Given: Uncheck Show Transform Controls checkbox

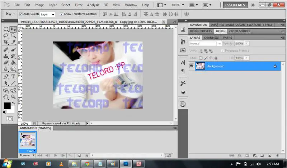Looking at the screenshot, I should click(x=61, y=14).
